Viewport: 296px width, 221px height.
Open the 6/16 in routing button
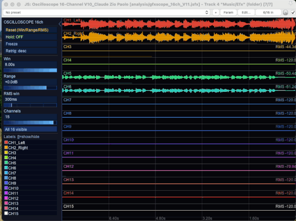click(268, 12)
